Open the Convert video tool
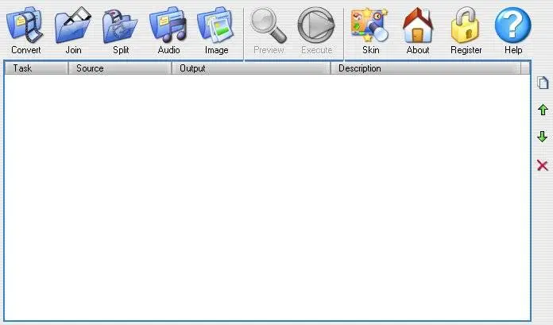553x325 pixels. coord(25,30)
